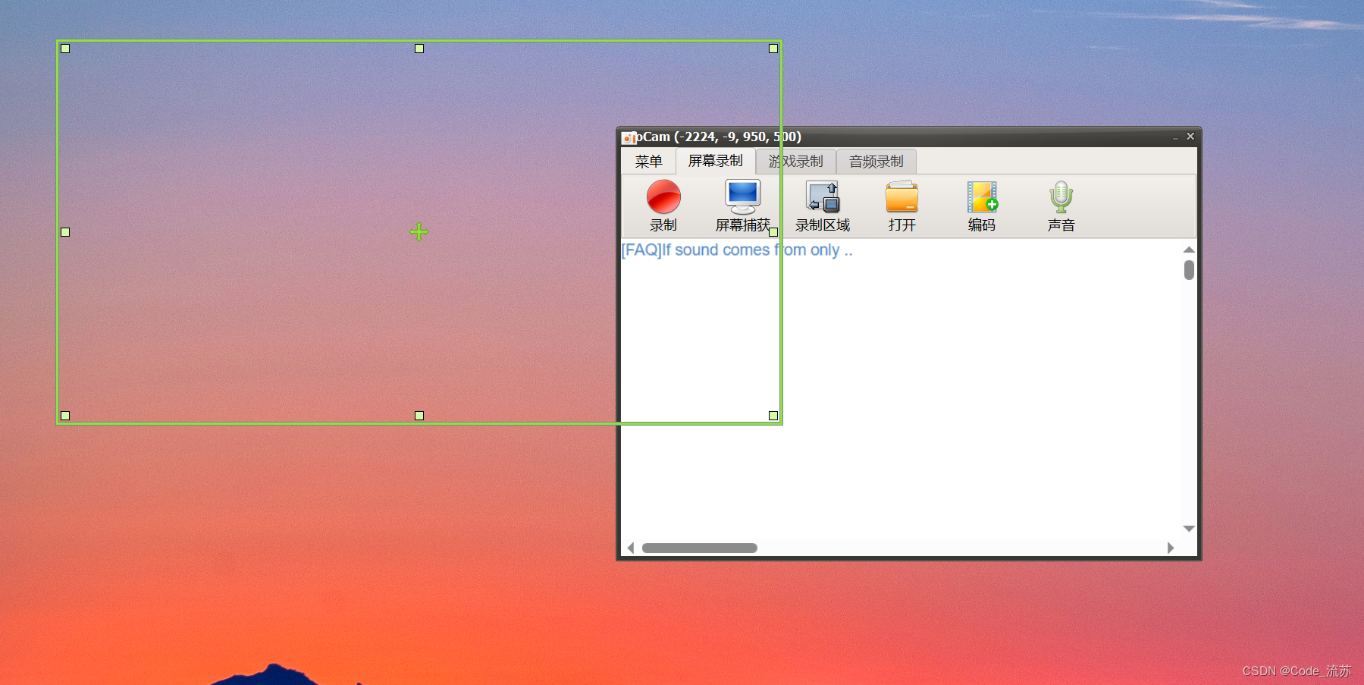
Task: Minimize the oCam window
Action: [1175, 137]
